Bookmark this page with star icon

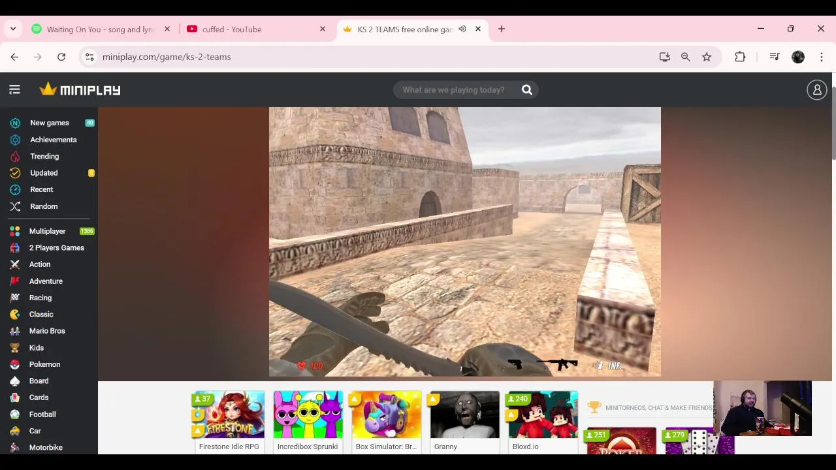707,57
